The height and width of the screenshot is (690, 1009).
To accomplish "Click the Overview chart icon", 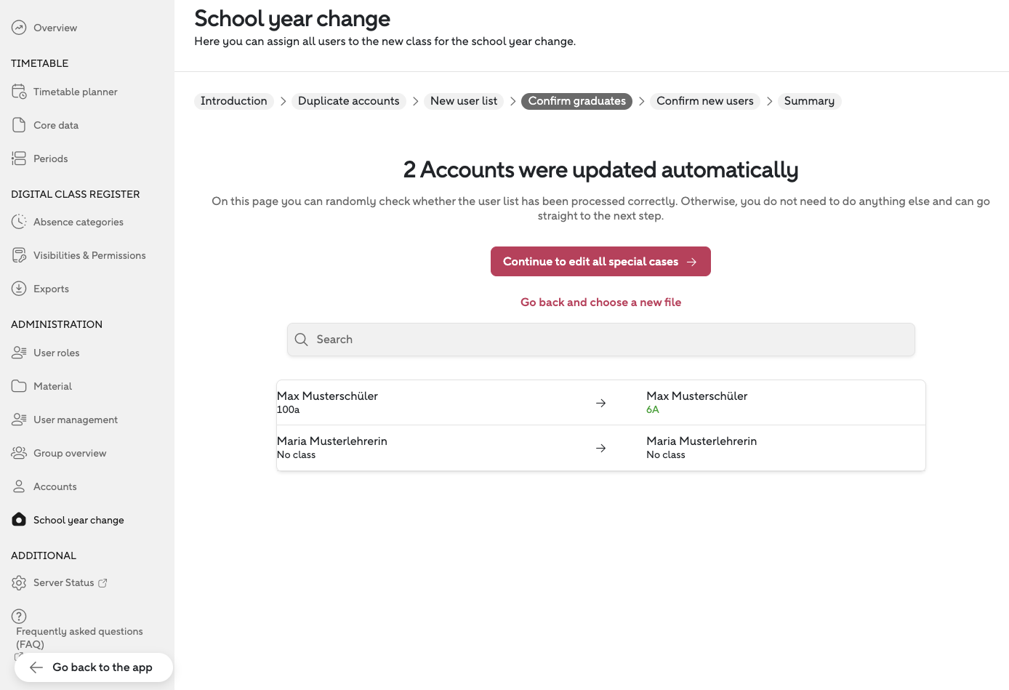I will [19, 28].
